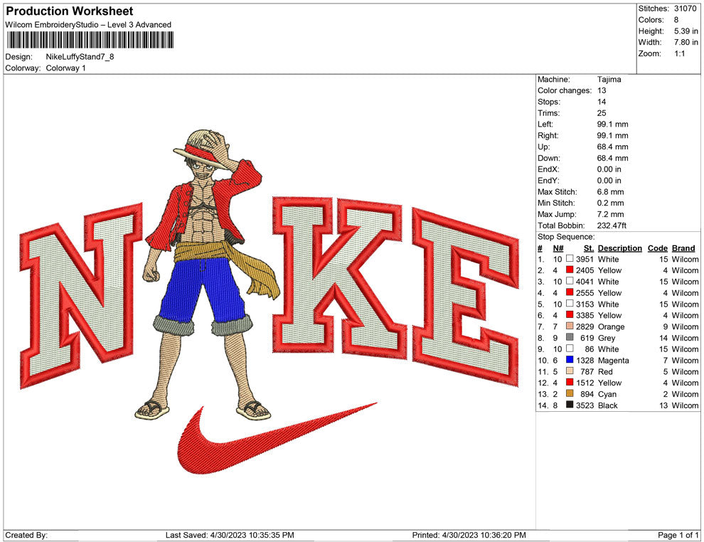Screen dimensions: 704x542
Task: Click the white swatch in stop row 1
Action: [570, 259]
